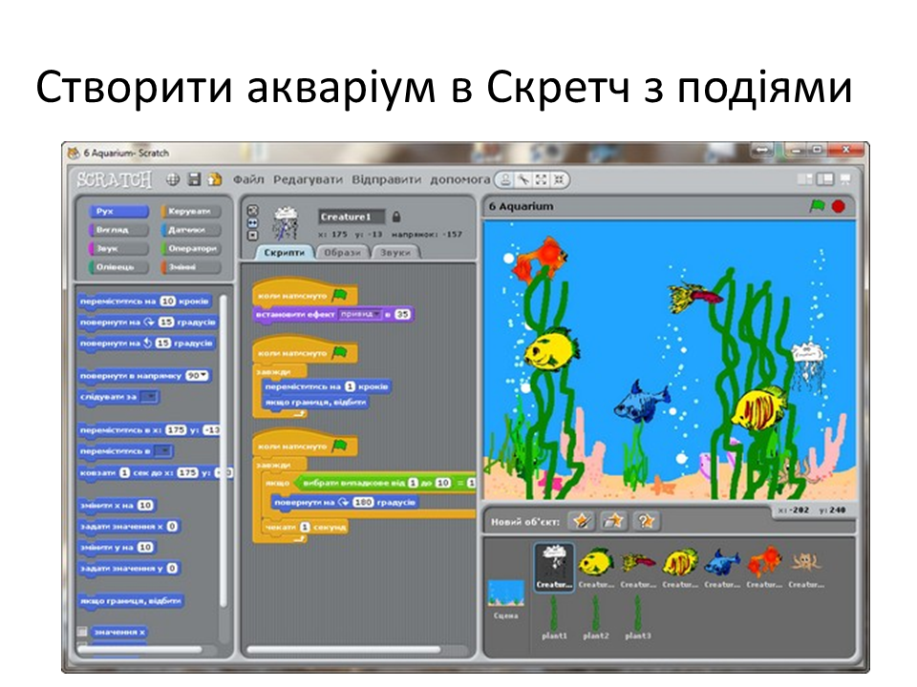Tick the 'значення x' reporter checkbox
The image size is (917, 687).
(x=82, y=632)
